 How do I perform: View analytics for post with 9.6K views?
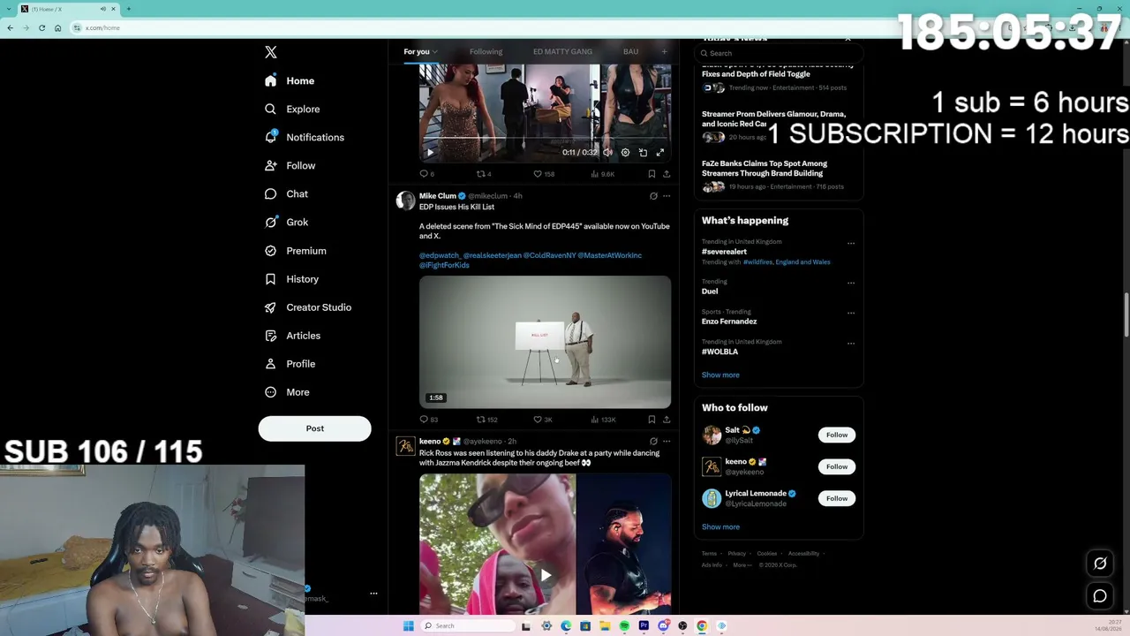(601, 174)
